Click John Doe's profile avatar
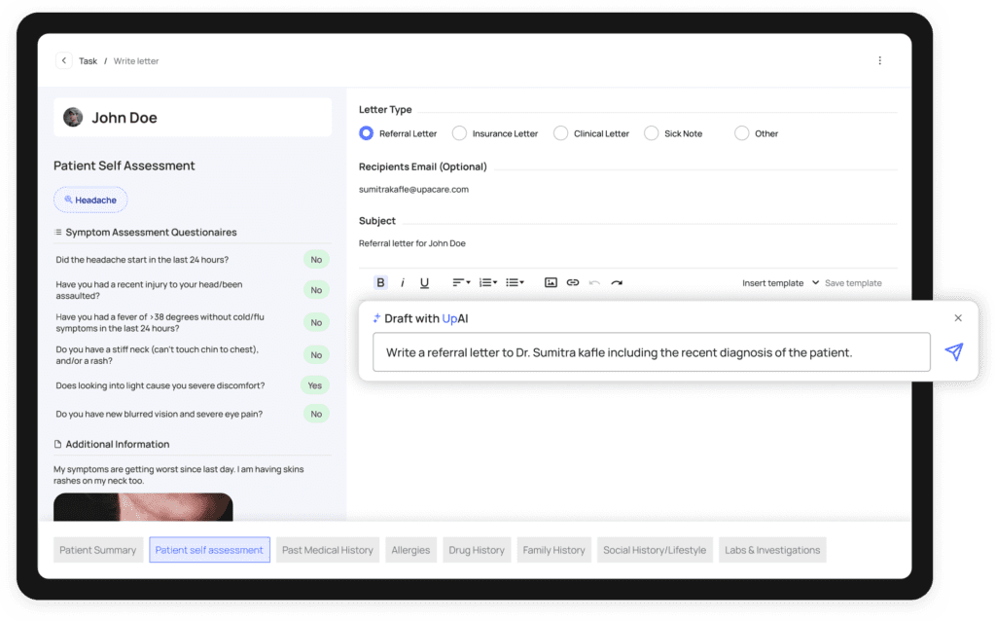996x621 pixels. pyautogui.click(x=73, y=118)
